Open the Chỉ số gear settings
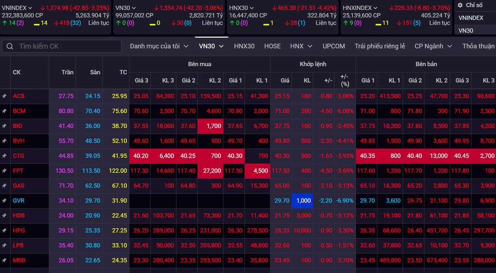This screenshot has height=273, width=496. tap(460, 5)
